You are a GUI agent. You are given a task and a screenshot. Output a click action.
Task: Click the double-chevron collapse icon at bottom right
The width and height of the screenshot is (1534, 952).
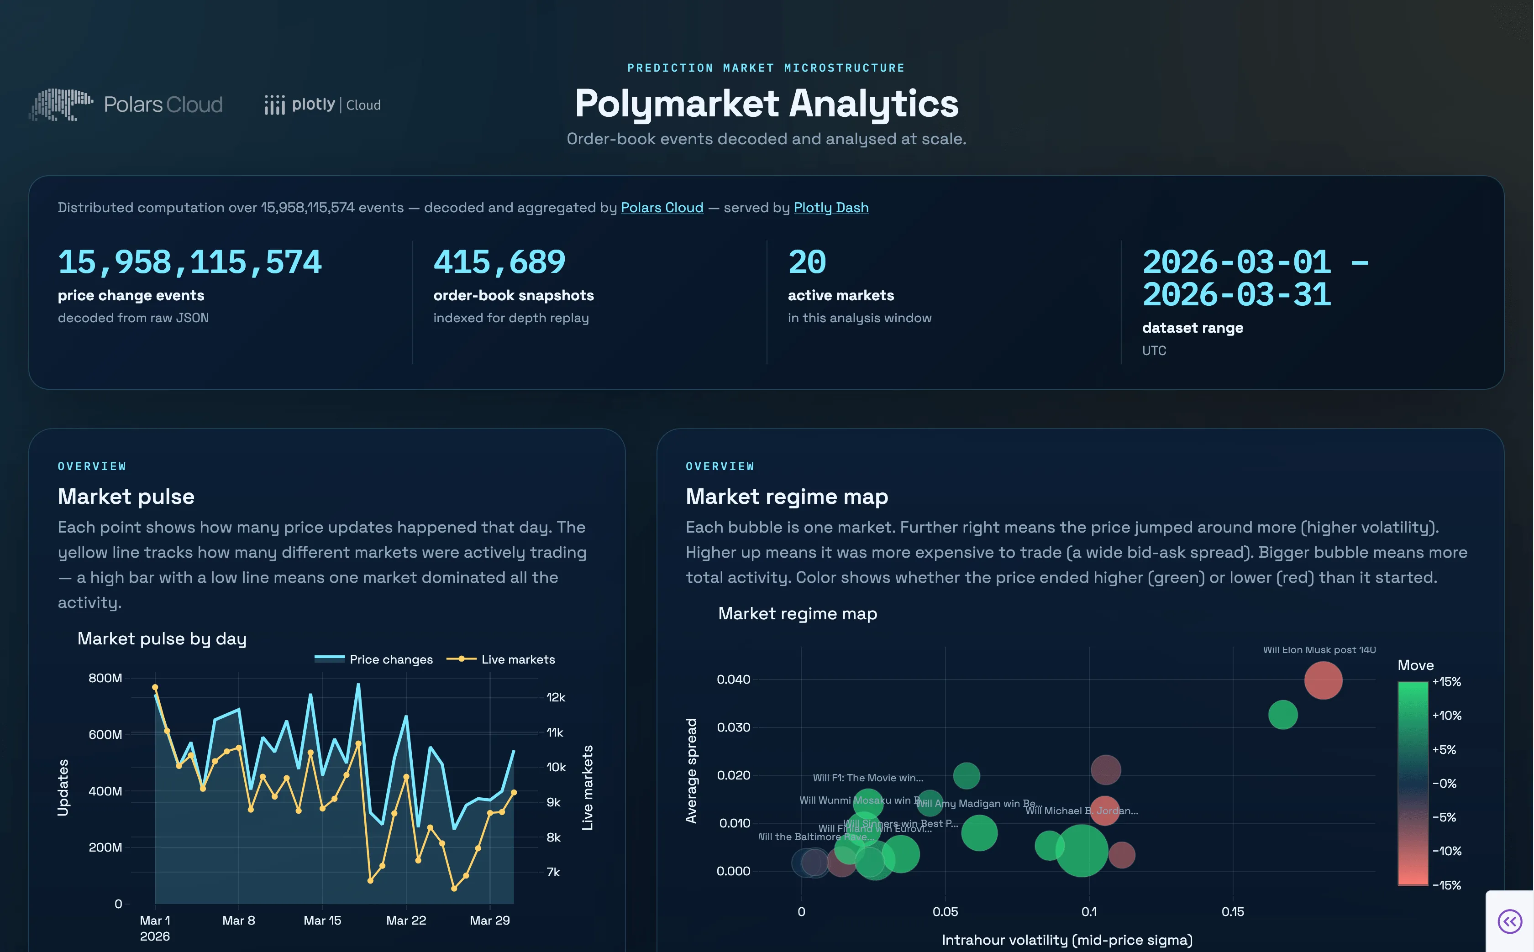tap(1509, 922)
